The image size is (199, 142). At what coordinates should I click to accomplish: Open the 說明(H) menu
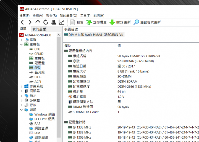click(x=99, y=16)
